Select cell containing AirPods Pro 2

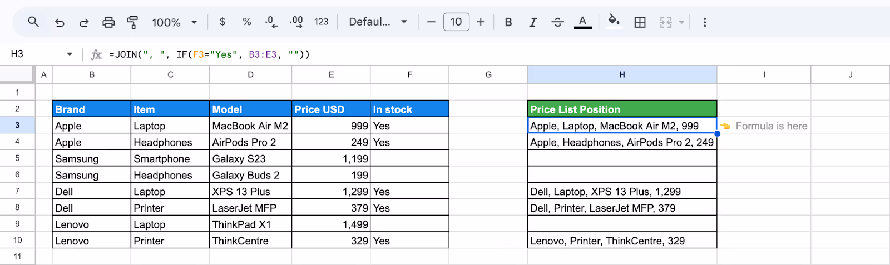250,142
